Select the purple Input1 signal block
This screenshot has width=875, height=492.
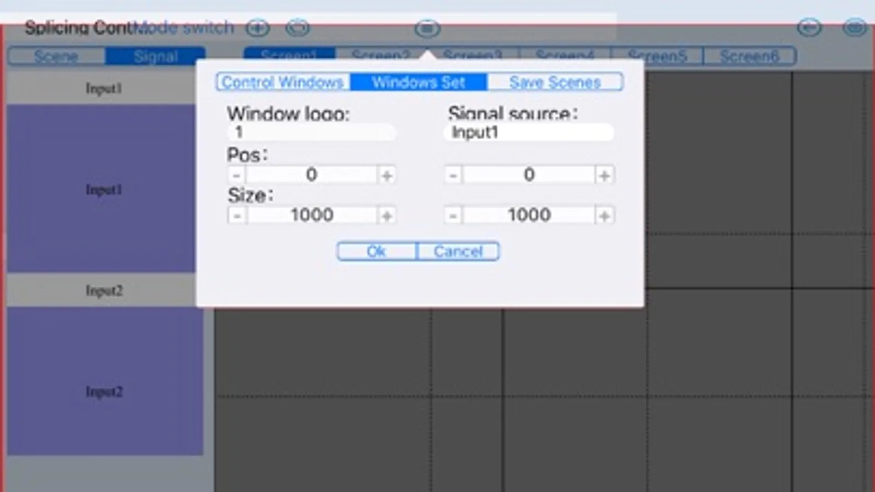pos(102,189)
